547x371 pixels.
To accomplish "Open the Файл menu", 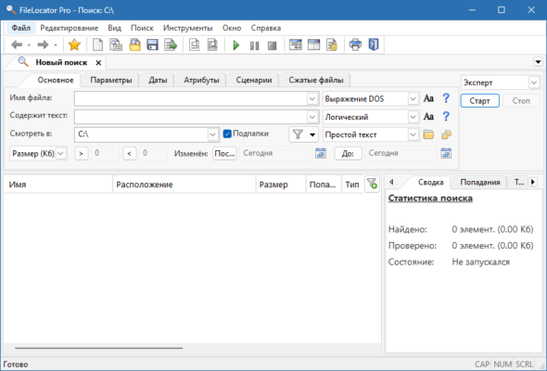I will pyautogui.click(x=21, y=28).
